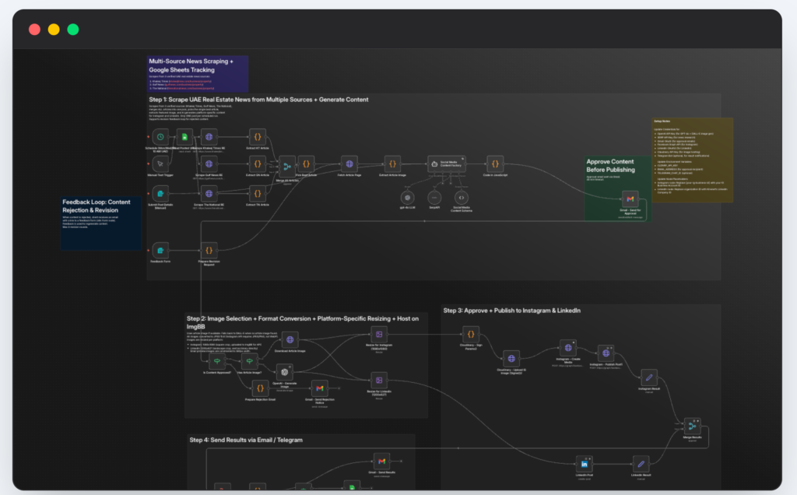Click the Instagram - Create Media node
The width and height of the screenshot is (797, 495).
click(568, 349)
